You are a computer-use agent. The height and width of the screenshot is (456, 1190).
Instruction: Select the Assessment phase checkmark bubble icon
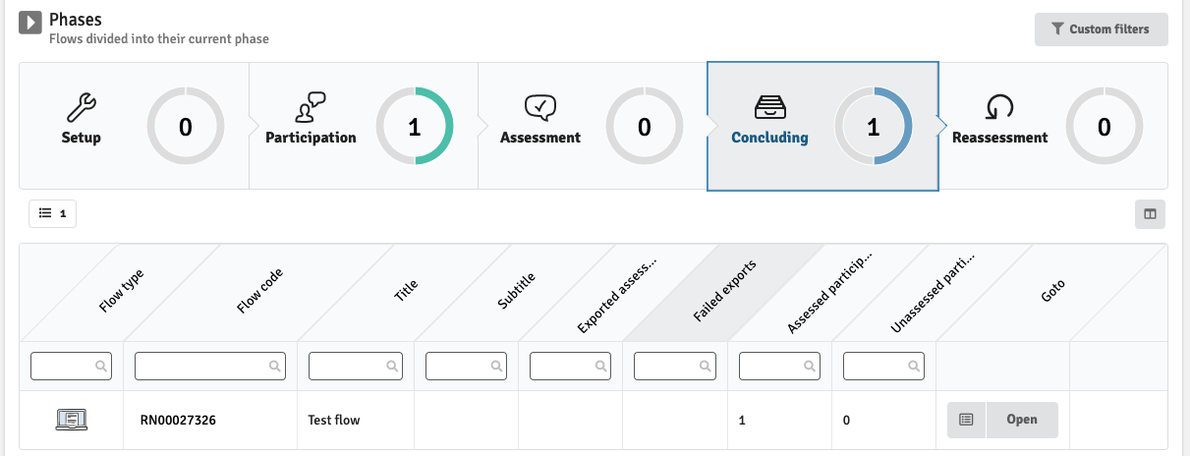click(540, 105)
